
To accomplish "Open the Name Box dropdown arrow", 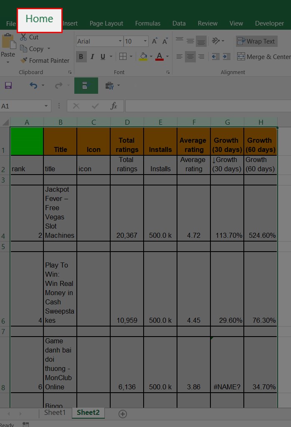I will point(46,106).
